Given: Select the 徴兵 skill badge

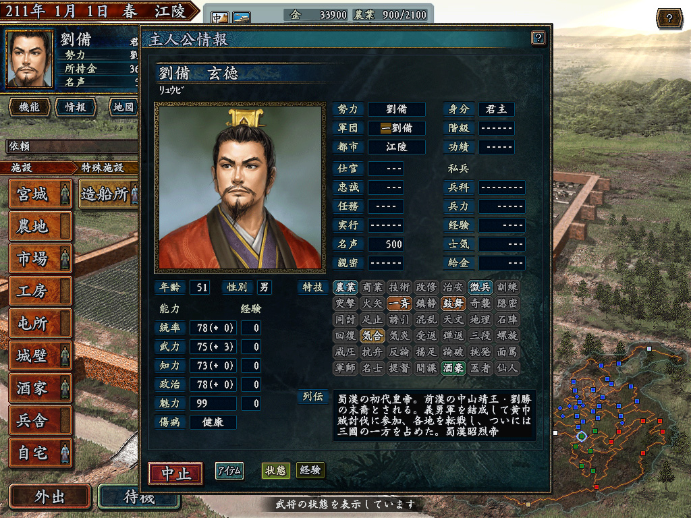Looking at the screenshot, I should point(480,287).
